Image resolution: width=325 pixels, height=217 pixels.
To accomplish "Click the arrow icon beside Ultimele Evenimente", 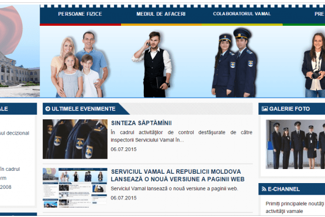I will pyautogui.click(x=48, y=109).
